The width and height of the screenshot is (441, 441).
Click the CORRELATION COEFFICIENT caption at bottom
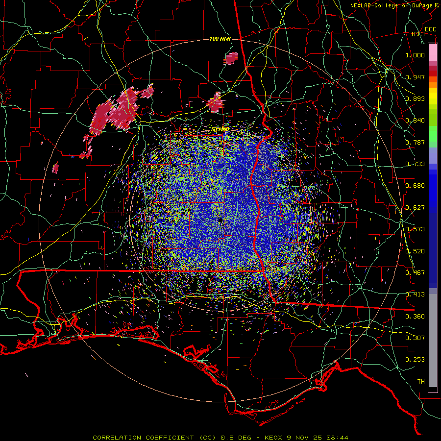click(221, 438)
